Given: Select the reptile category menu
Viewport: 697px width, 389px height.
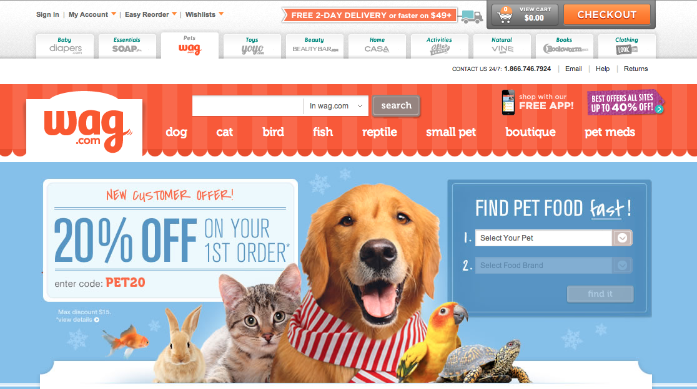Looking at the screenshot, I should (x=379, y=132).
